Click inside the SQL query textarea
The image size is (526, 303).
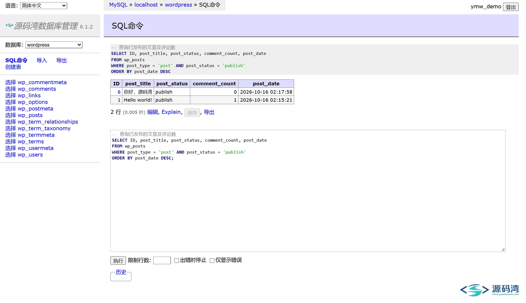(x=308, y=191)
